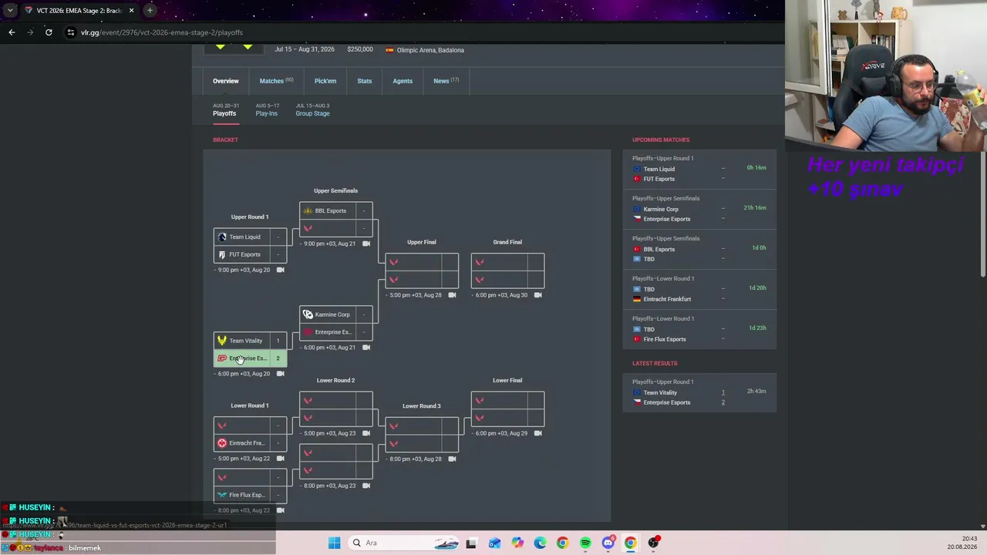This screenshot has width=987, height=555.
Task: Open latest result Team Vitality vs Enterprise Esports
Action: 699,392
